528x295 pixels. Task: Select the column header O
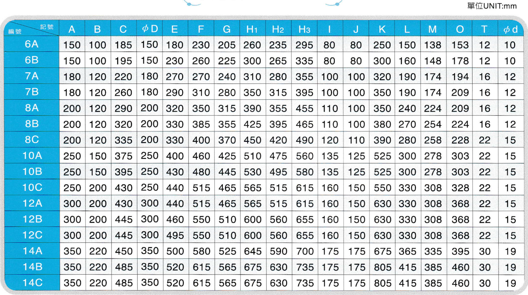click(x=460, y=29)
